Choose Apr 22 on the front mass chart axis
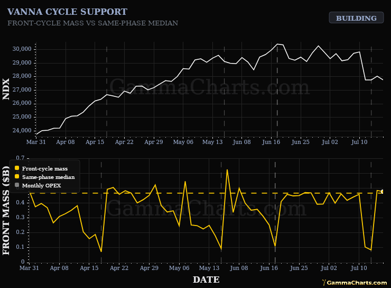 (x=119, y=268)
